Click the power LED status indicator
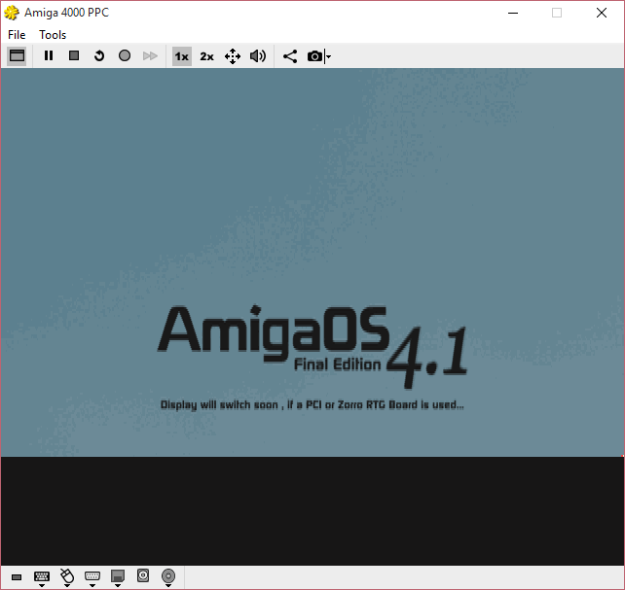 click(x=17, y=576)
